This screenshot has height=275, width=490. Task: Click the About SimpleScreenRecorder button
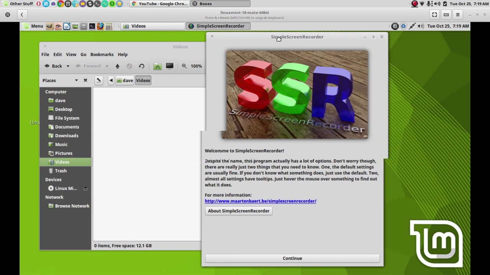pos(238,211)
